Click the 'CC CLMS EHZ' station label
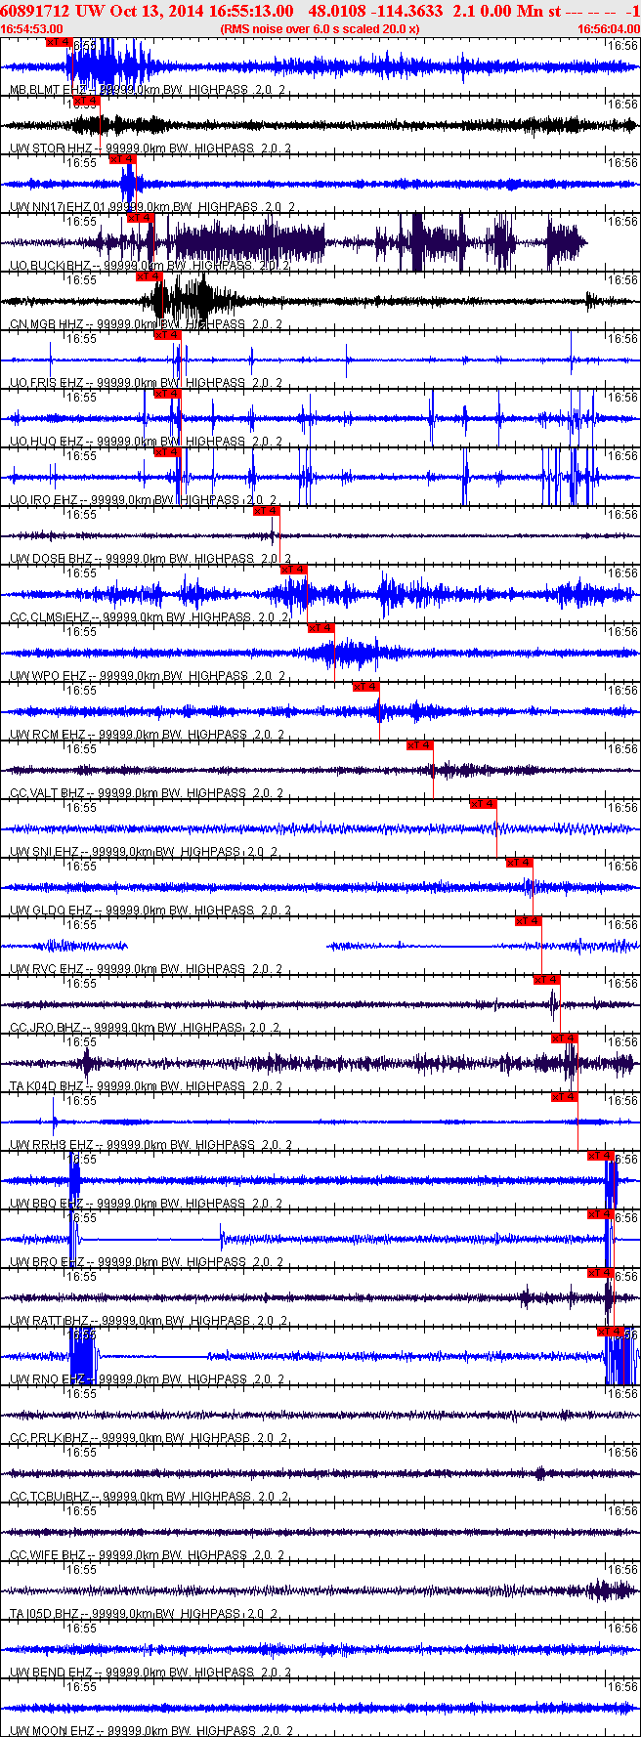The image size is (641, 1737). click(49, 617)
